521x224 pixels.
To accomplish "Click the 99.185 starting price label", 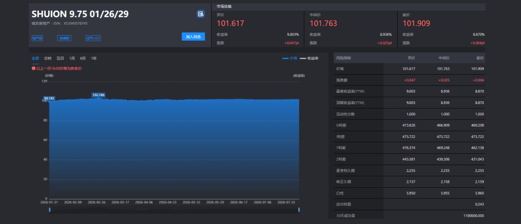I will (49, 98).
